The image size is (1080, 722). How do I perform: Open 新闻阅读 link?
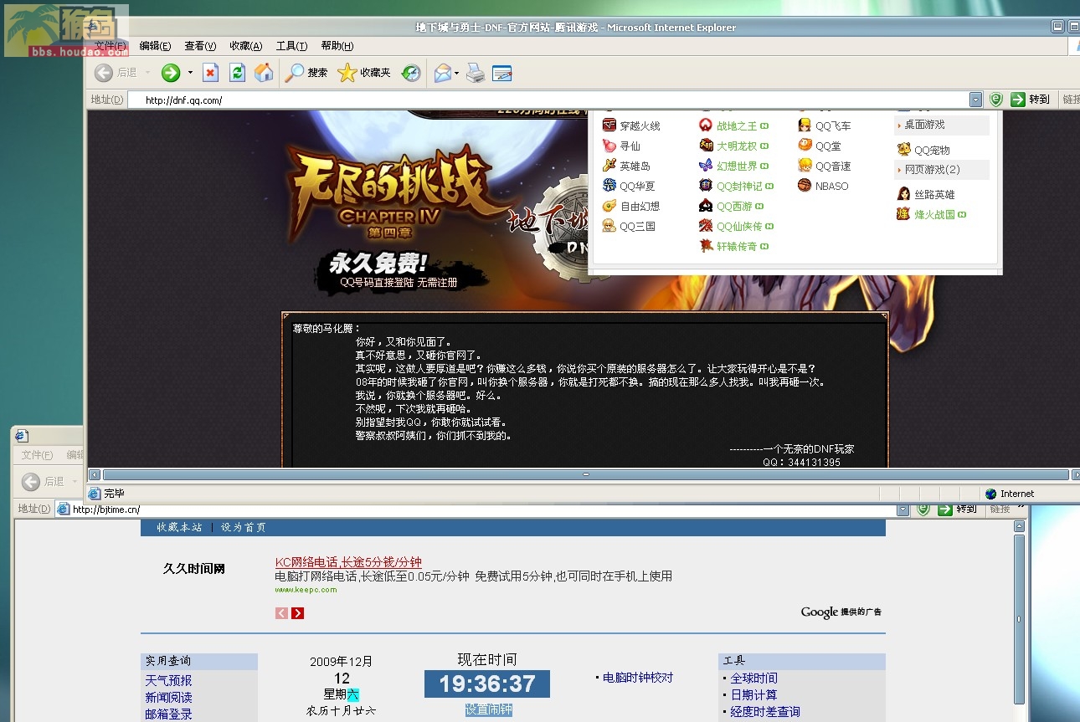click(168, 697)
